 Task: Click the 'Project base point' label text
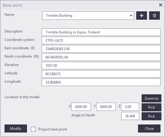point(52,129)
